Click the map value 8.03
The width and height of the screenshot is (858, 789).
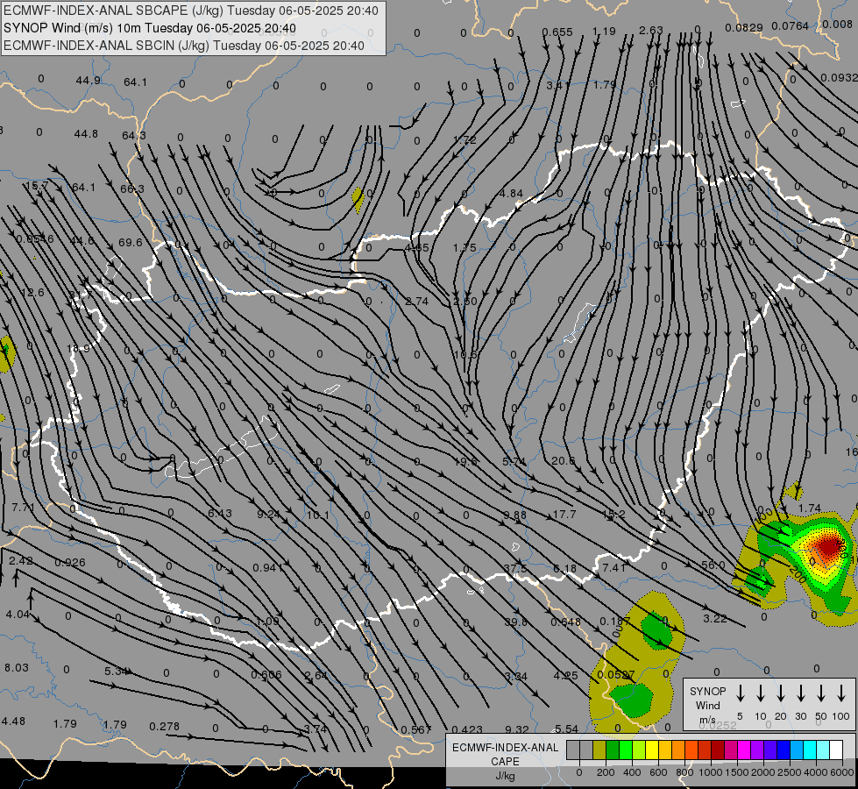17,667
